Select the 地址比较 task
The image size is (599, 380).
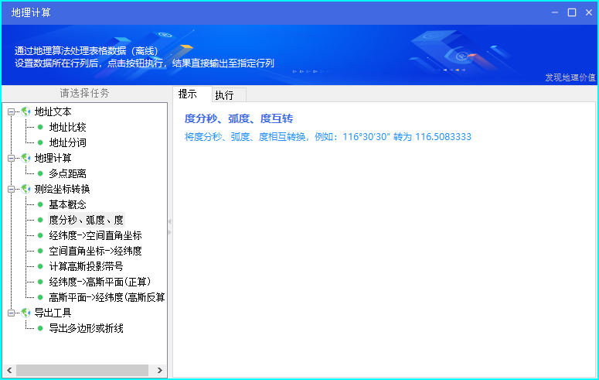tap(67, 127)
